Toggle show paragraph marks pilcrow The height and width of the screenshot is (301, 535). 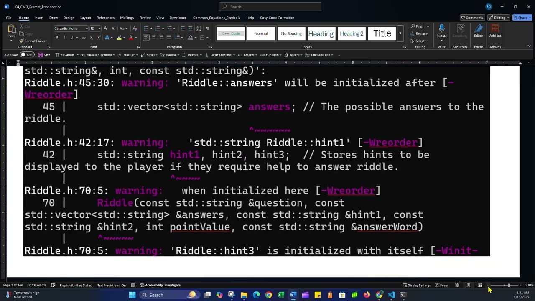coord(207,28)
